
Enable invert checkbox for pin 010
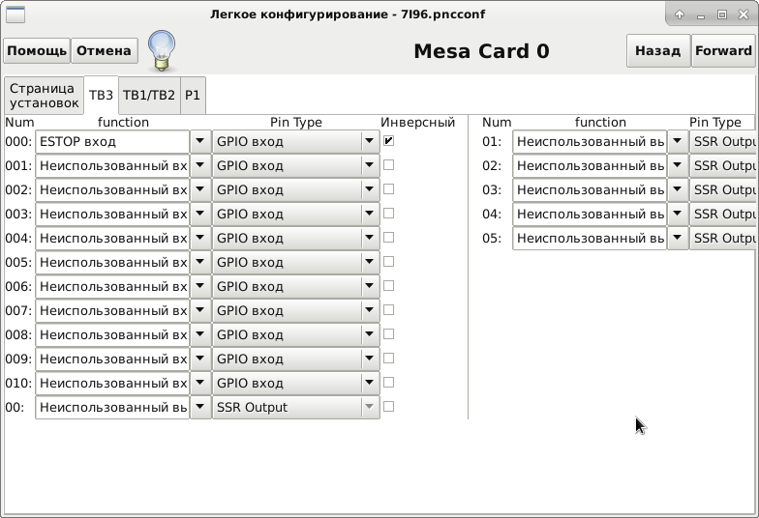(388, 383)
